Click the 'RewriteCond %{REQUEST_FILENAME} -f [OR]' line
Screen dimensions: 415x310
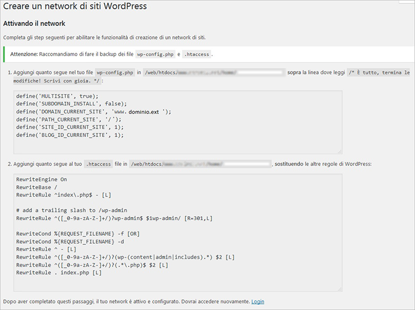point(78,234)
